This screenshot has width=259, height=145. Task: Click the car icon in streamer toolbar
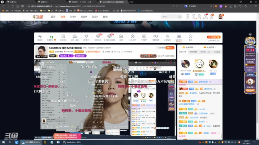[x=75, y=36]
